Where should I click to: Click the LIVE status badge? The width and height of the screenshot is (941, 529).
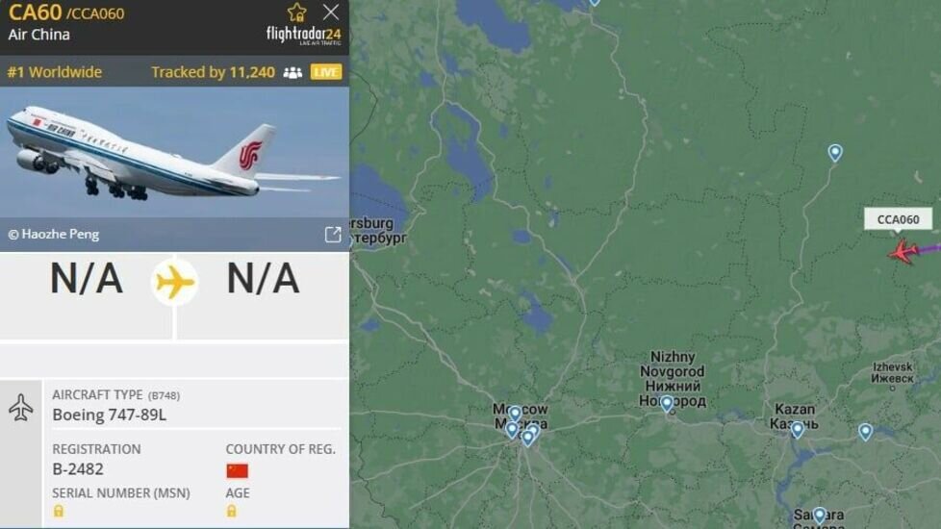[x=326, y=72]
